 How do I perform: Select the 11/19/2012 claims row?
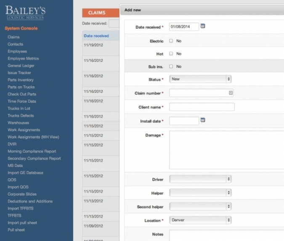tap(101, 48)
